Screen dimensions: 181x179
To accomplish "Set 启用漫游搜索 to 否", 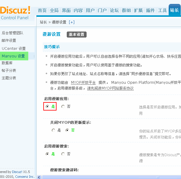I will pos(63,154).
